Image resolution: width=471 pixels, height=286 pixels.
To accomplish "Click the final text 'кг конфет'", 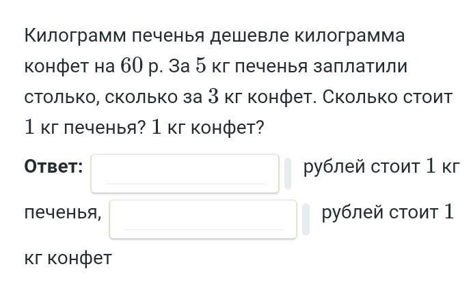I will [68, 258].
